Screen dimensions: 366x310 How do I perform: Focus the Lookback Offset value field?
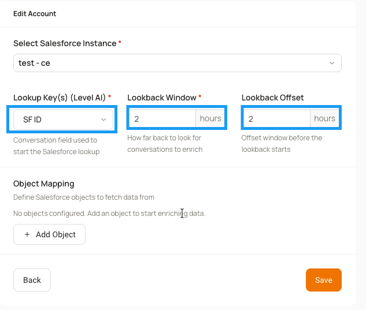[277, 119]
